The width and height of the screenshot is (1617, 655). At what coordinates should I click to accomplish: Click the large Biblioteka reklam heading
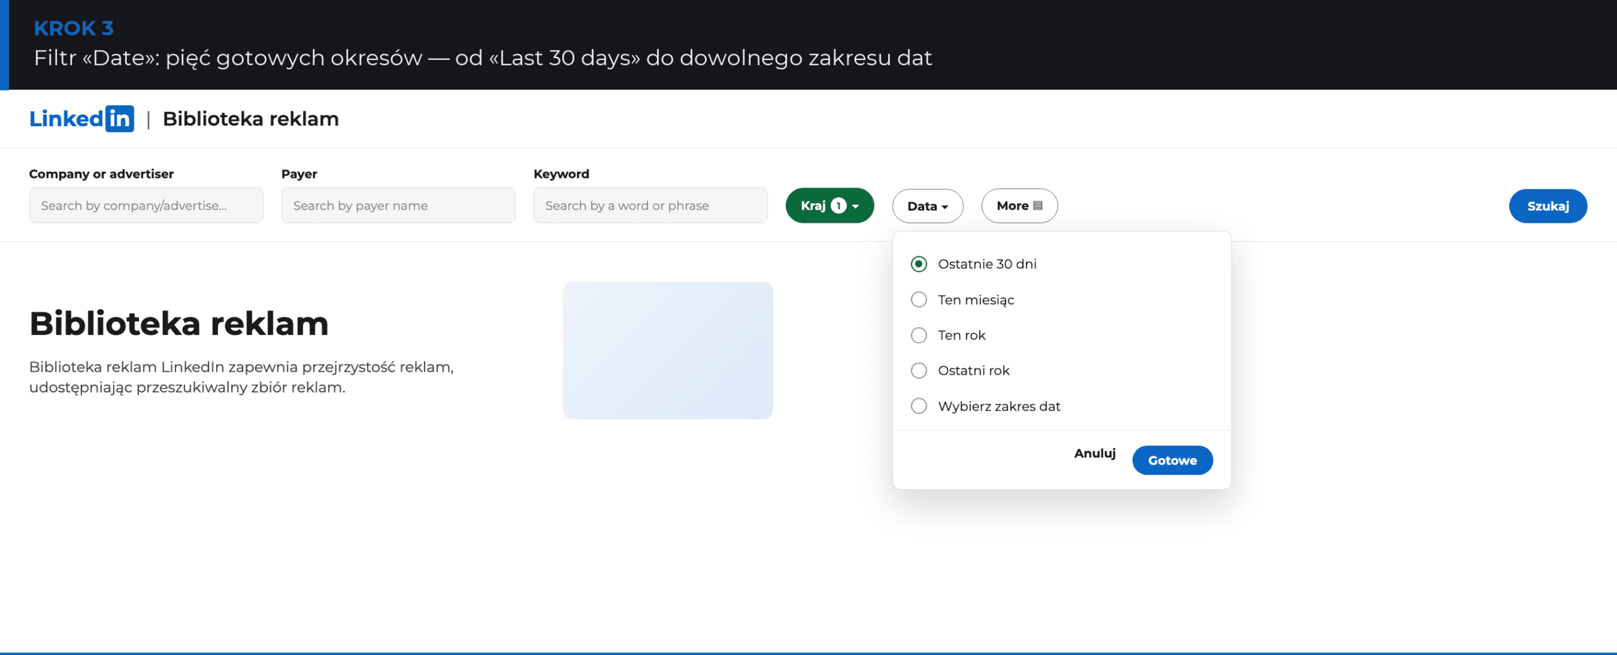coord(179,324)
